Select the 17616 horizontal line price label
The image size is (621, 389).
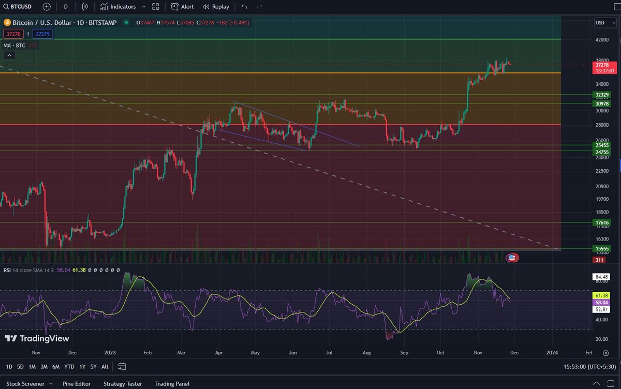click(x=603, y=222)
